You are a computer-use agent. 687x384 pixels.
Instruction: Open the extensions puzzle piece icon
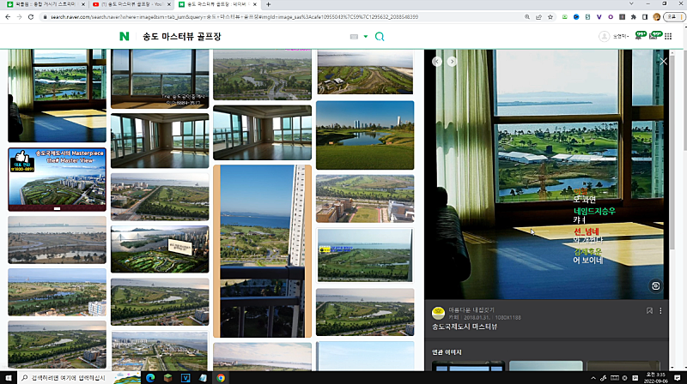click(x=634, y=16)
